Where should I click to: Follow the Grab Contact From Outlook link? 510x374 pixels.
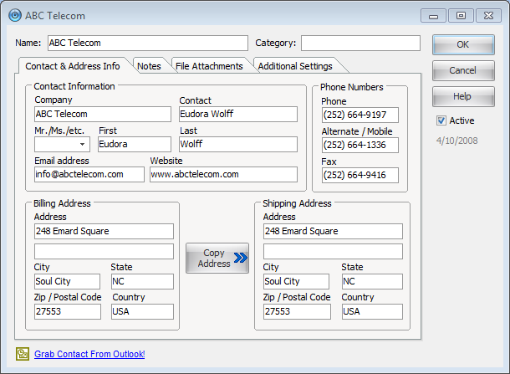point(89,354)
